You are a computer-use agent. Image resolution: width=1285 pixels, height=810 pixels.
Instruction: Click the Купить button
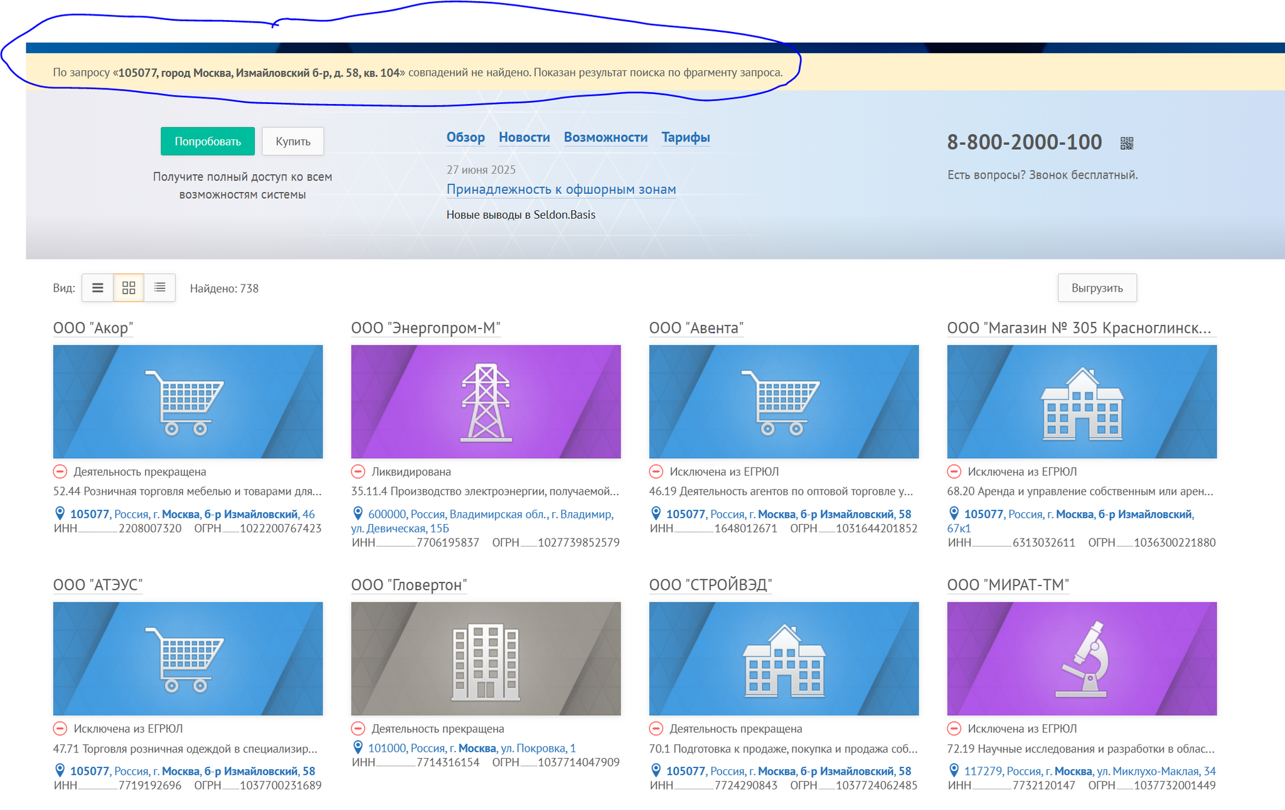(293, 141)
